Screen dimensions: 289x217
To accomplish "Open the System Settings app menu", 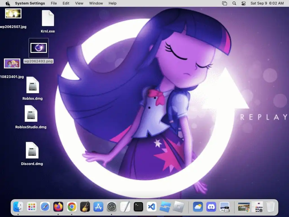I will pos(30,3).
